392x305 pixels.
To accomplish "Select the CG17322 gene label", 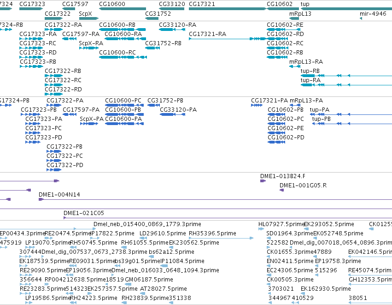I will pos(58,13).
